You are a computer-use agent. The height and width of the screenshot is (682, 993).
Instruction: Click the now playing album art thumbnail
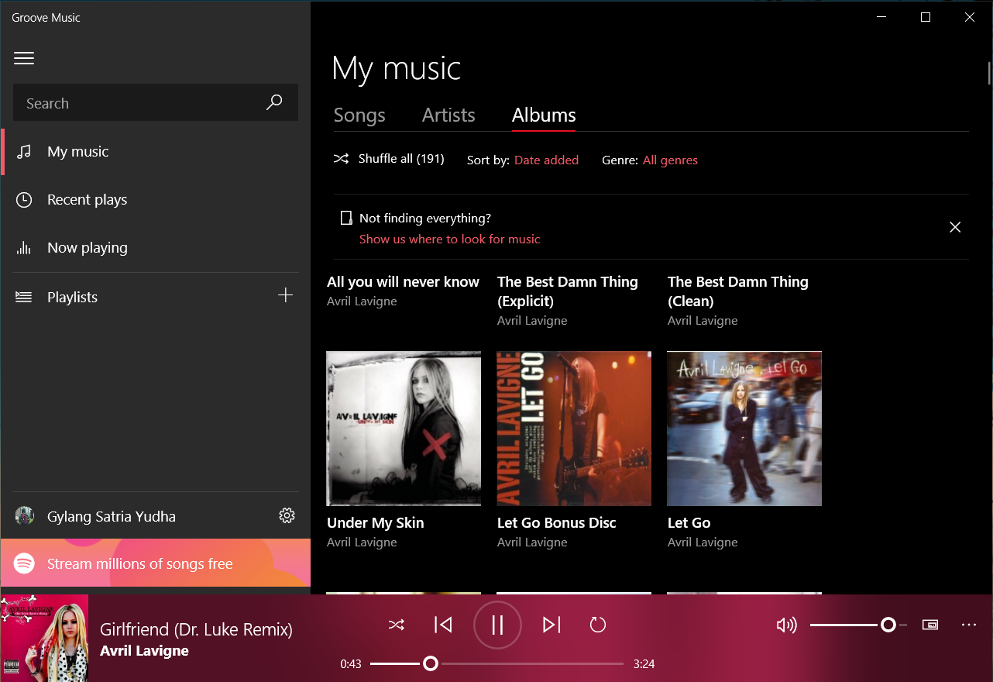pyautogui.click(x=44, y=638)
